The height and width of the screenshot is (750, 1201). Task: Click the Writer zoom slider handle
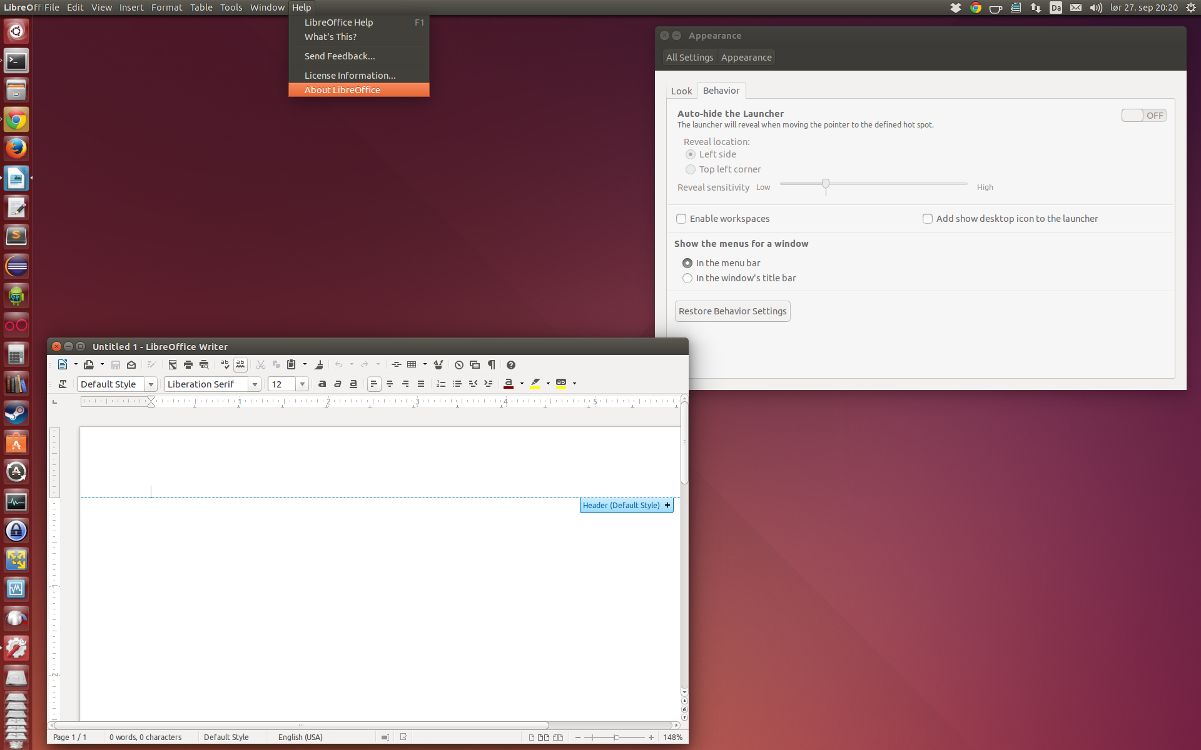[x=616, y=737]
